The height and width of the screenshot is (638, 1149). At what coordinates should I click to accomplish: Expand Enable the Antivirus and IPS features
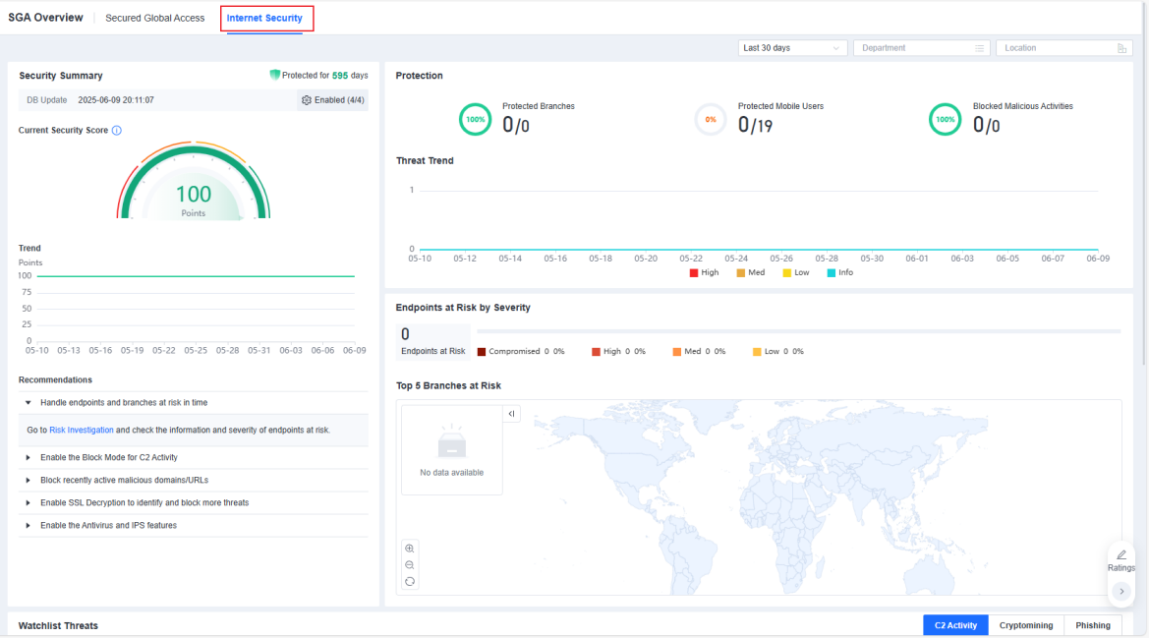[29, 526]
